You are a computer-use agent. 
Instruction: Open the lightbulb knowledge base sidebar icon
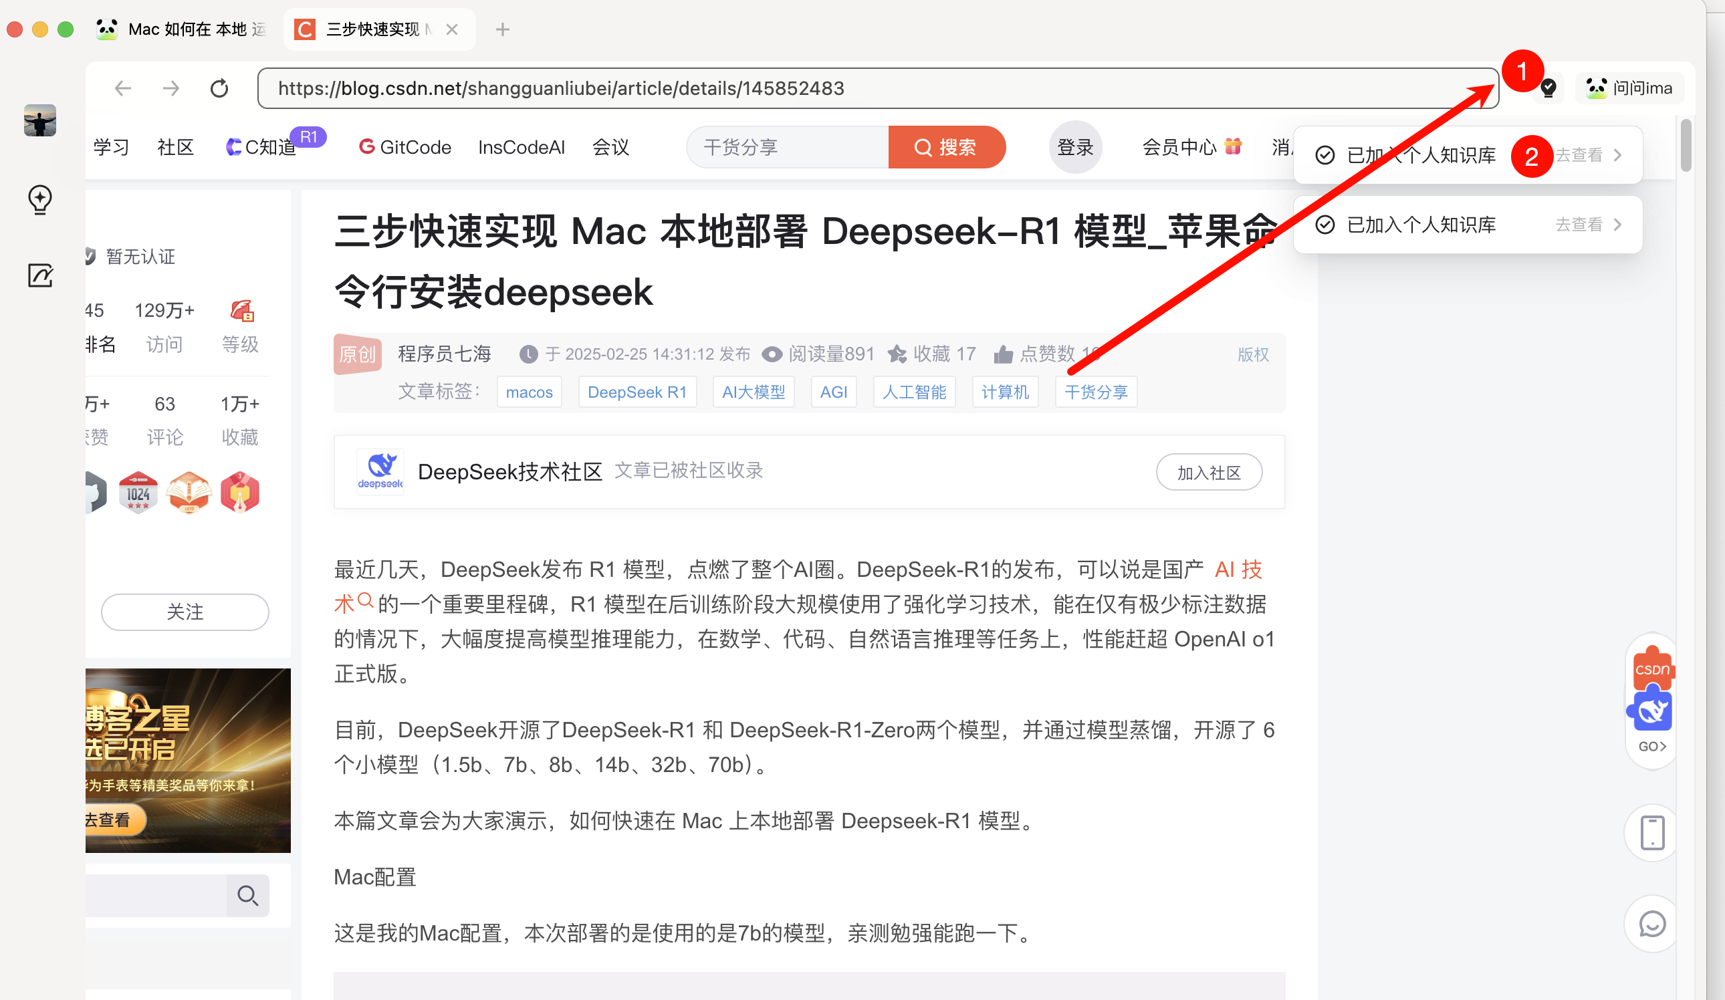point(39,199)
